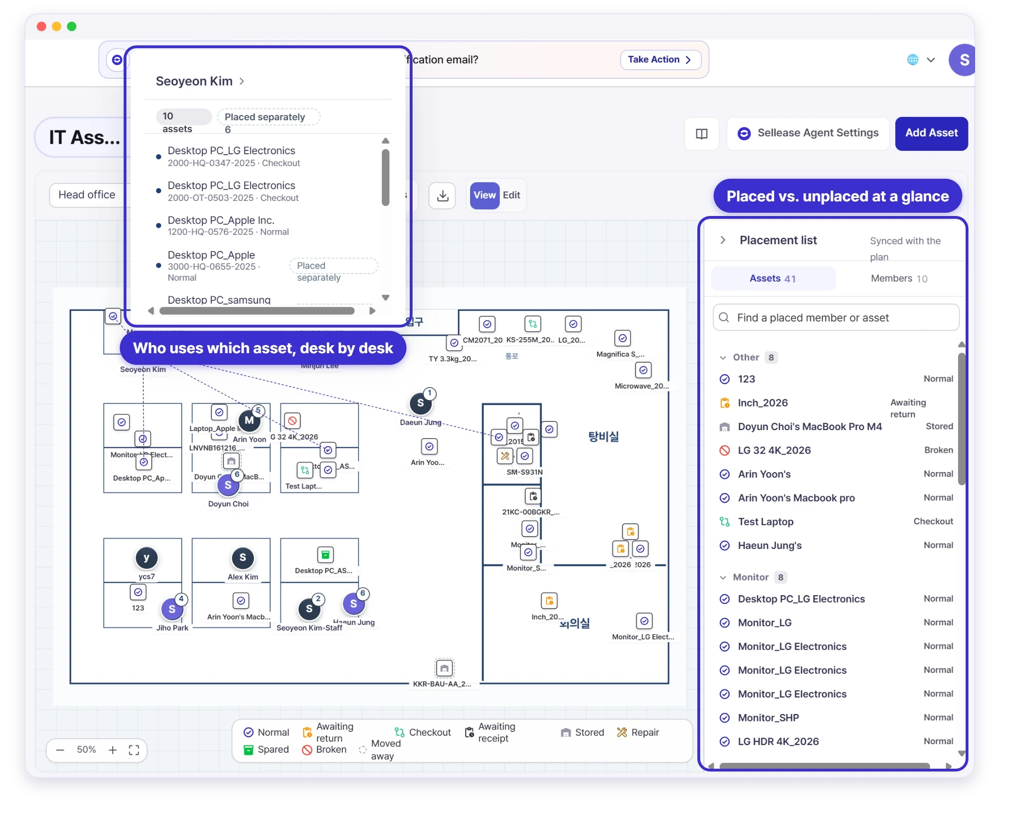
Task: Collapse the Monitor asset group
Action: point(722,578)
